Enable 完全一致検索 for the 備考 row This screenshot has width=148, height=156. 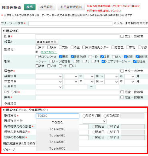pos(122,97)
